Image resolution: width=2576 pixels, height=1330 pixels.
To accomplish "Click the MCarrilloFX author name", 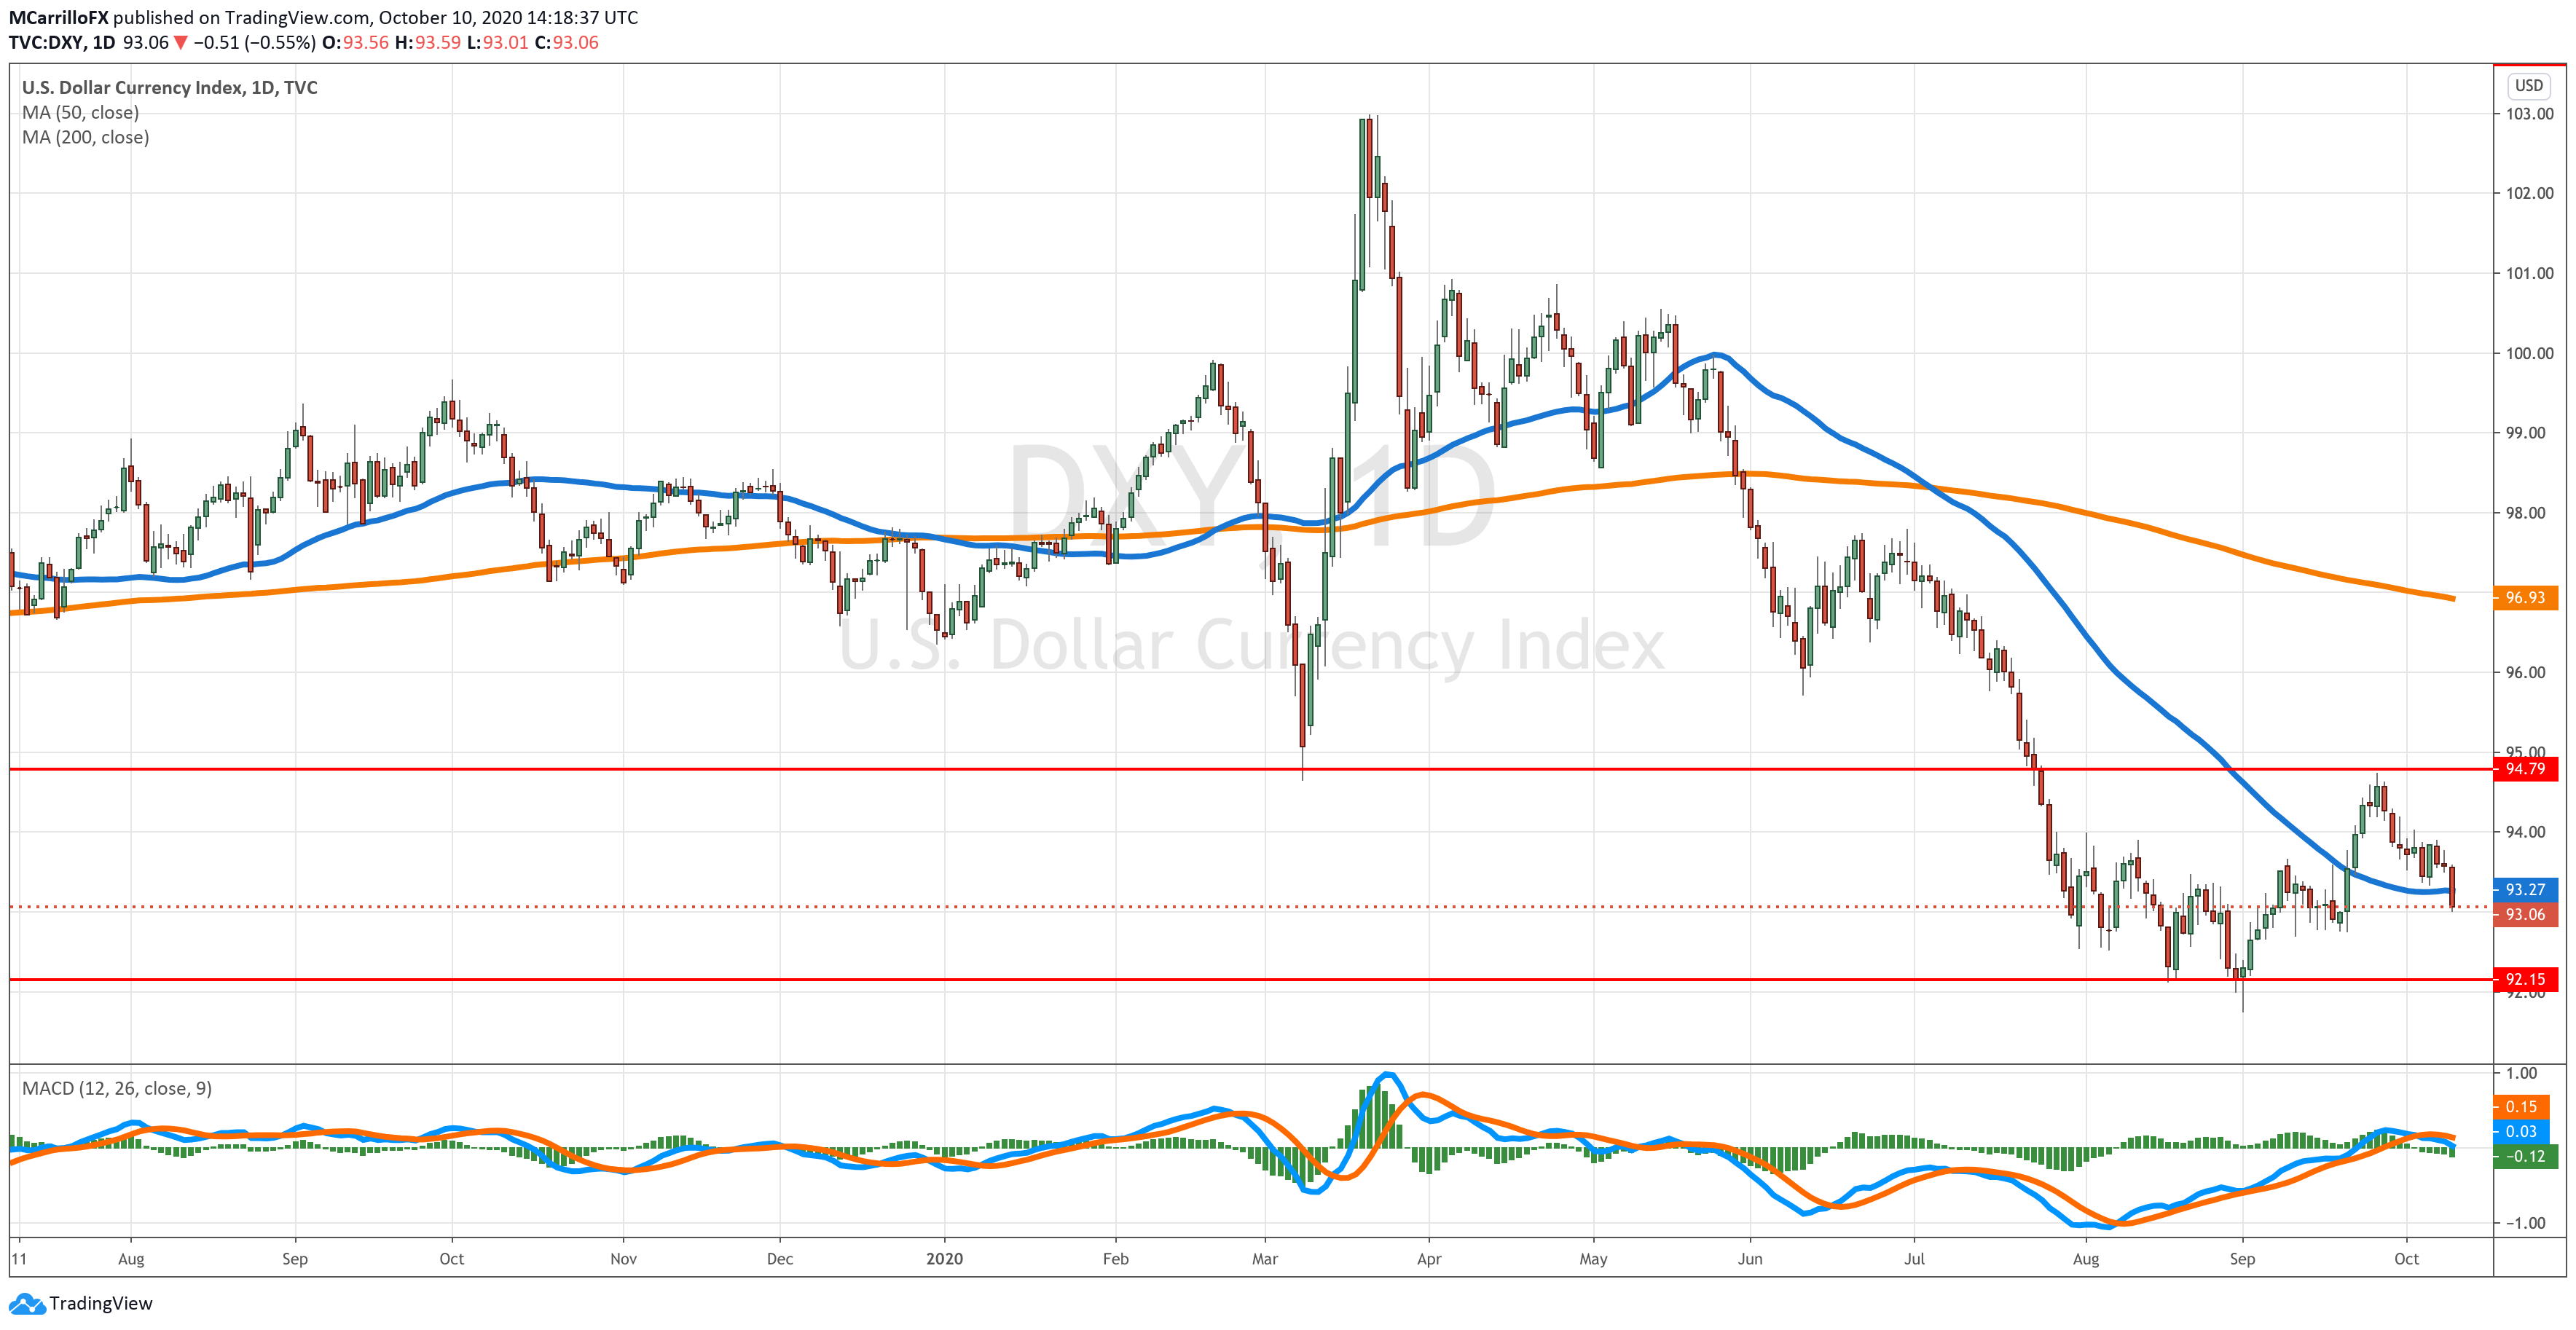I will 58,17.
